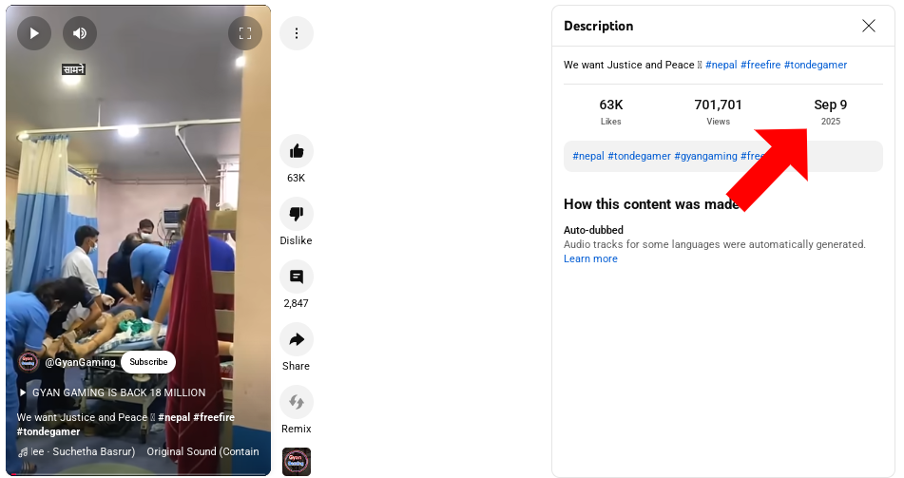Viewport: 904px width, 478px height.
Task: Open the @GyanGaming channel name link
Action: 80,362
